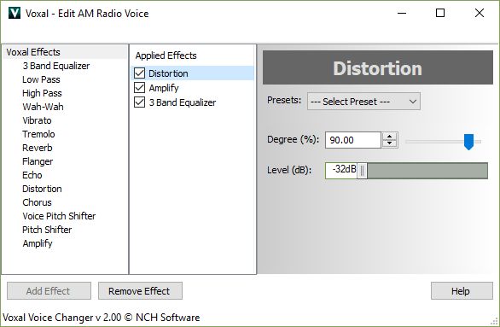Open the Select Preset dropdown
500x327 pixels.
click(x=363, y=102)
